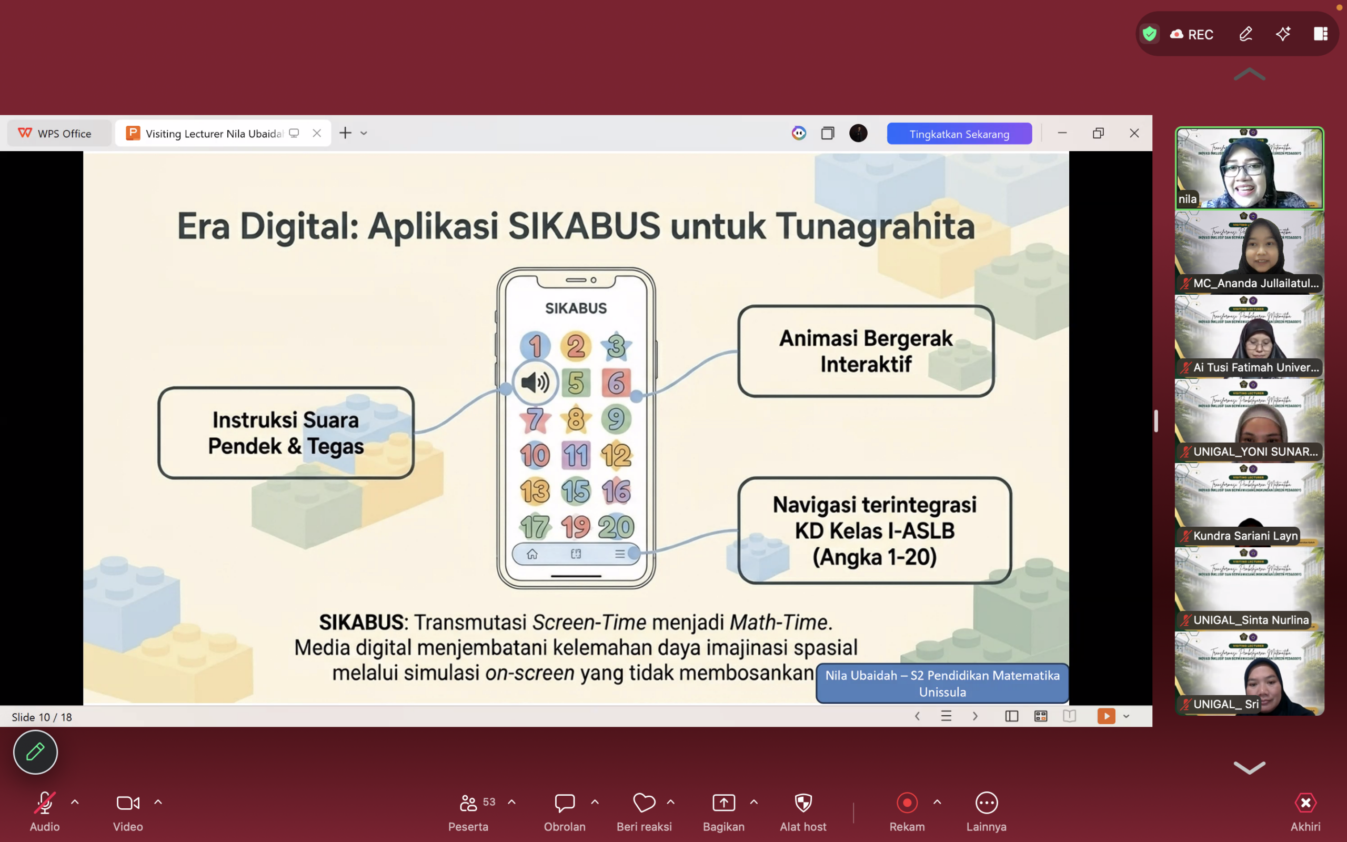Expand Beri reaksi options caret
This screenshot has height=842, width=1347.
(x=671, y=803)
